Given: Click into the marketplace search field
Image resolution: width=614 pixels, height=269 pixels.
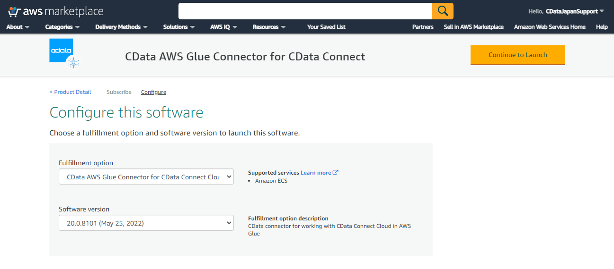Looking at the screenshot, I should click(305, 11).
